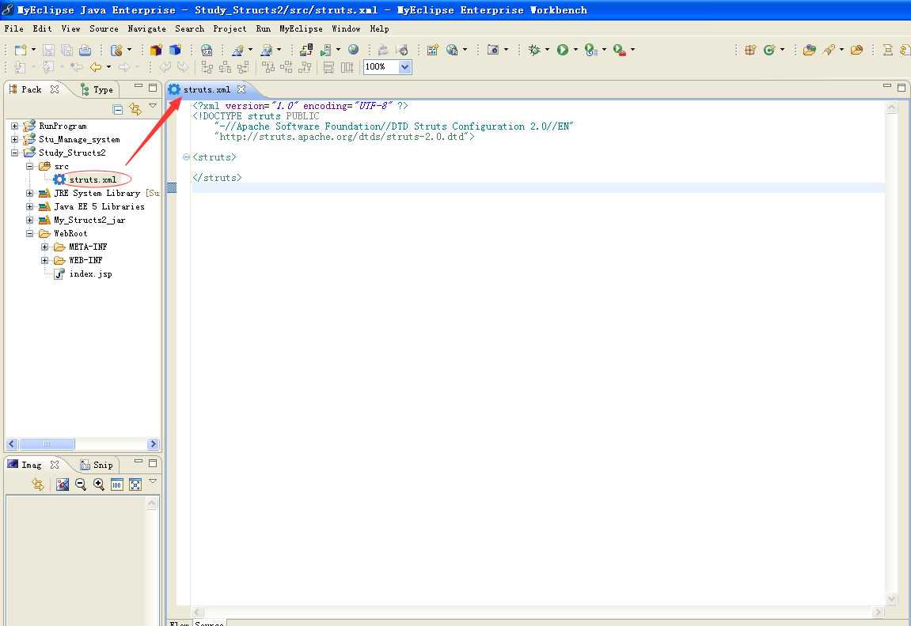Click the Save All icon

click(x=66, y=50)
